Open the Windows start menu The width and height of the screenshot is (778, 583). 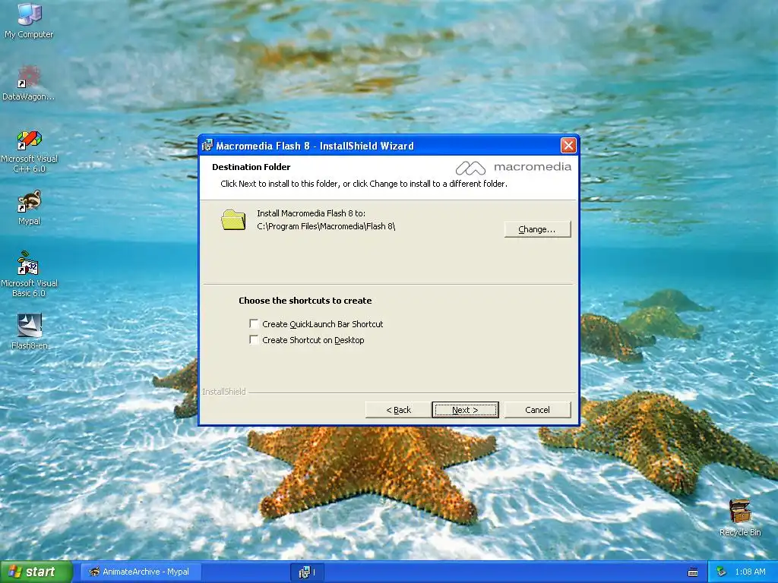click(36, 572)
